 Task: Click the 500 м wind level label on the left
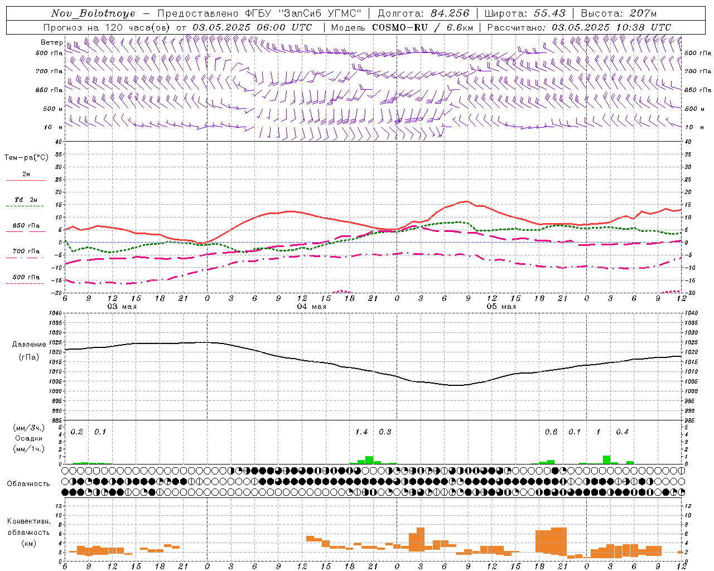(x=52, y=109)
